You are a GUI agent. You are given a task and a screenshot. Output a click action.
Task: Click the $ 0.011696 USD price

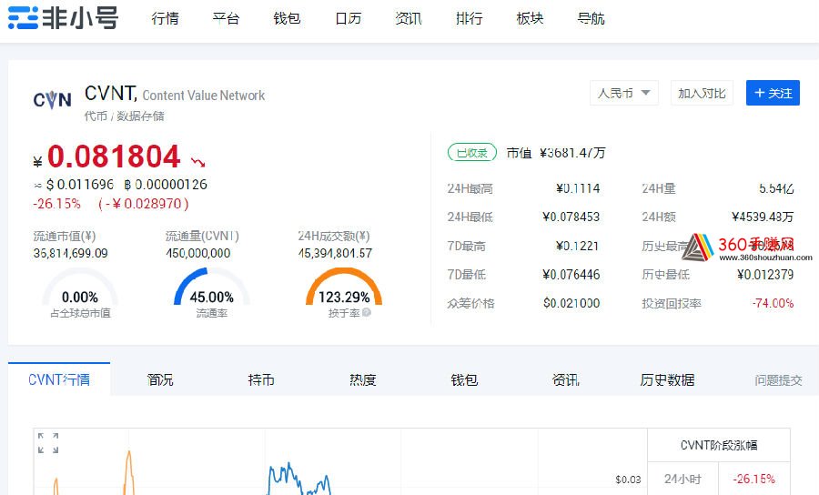pos(79,185)
